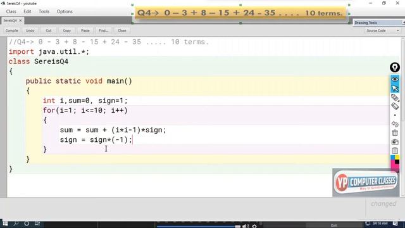Screen dimensions: 405x228
Task: Open the Tools menu
Action: point(44,11)
